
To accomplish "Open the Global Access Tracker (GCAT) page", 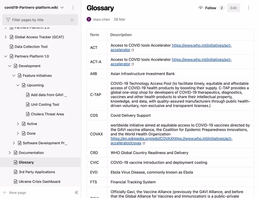I will coord(39,37).
